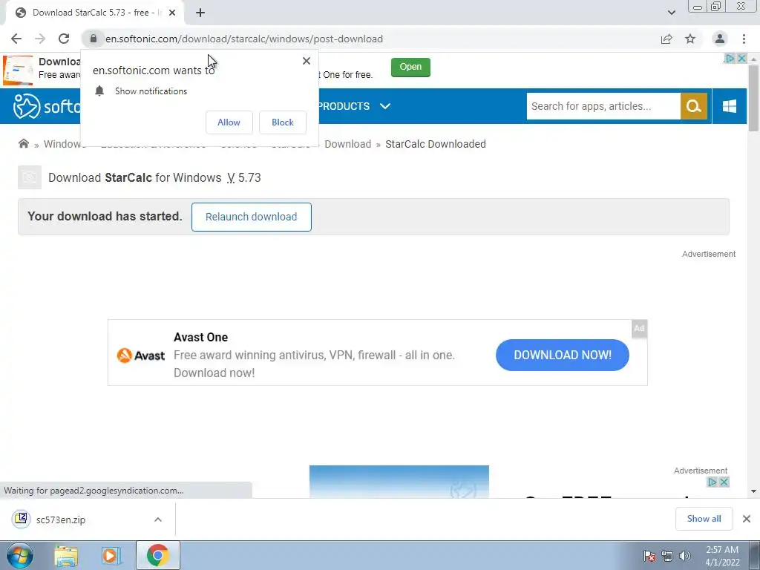Click the padlock site info icon

94,39
